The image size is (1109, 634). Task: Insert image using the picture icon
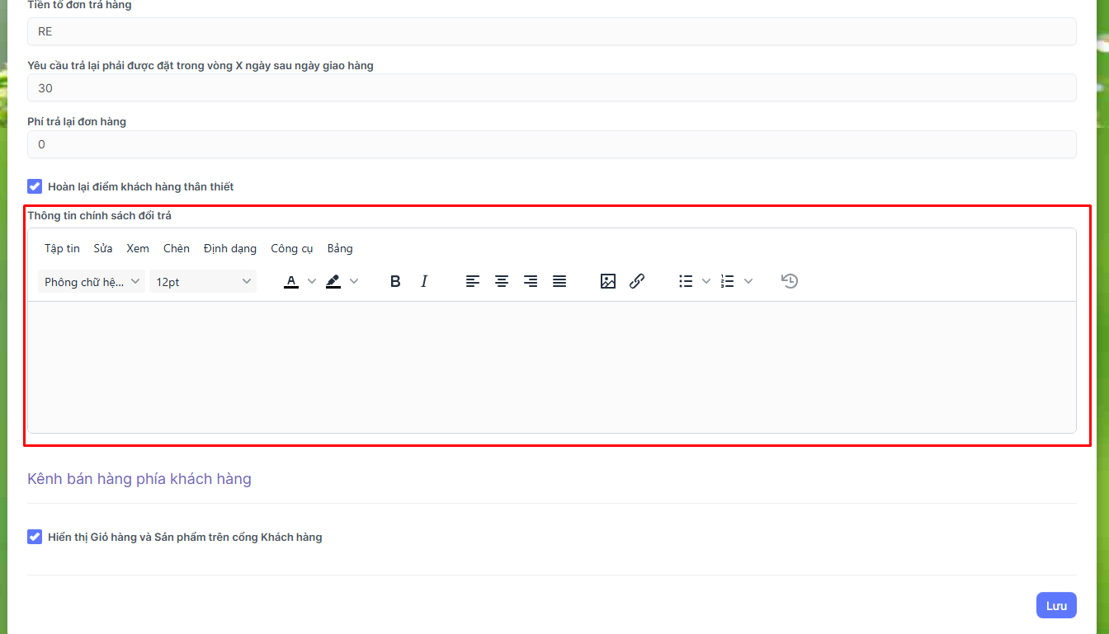[608, 281]
